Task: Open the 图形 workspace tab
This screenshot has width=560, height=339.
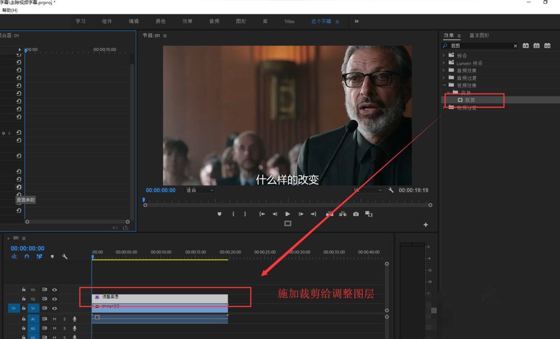Action: point(241,21)
